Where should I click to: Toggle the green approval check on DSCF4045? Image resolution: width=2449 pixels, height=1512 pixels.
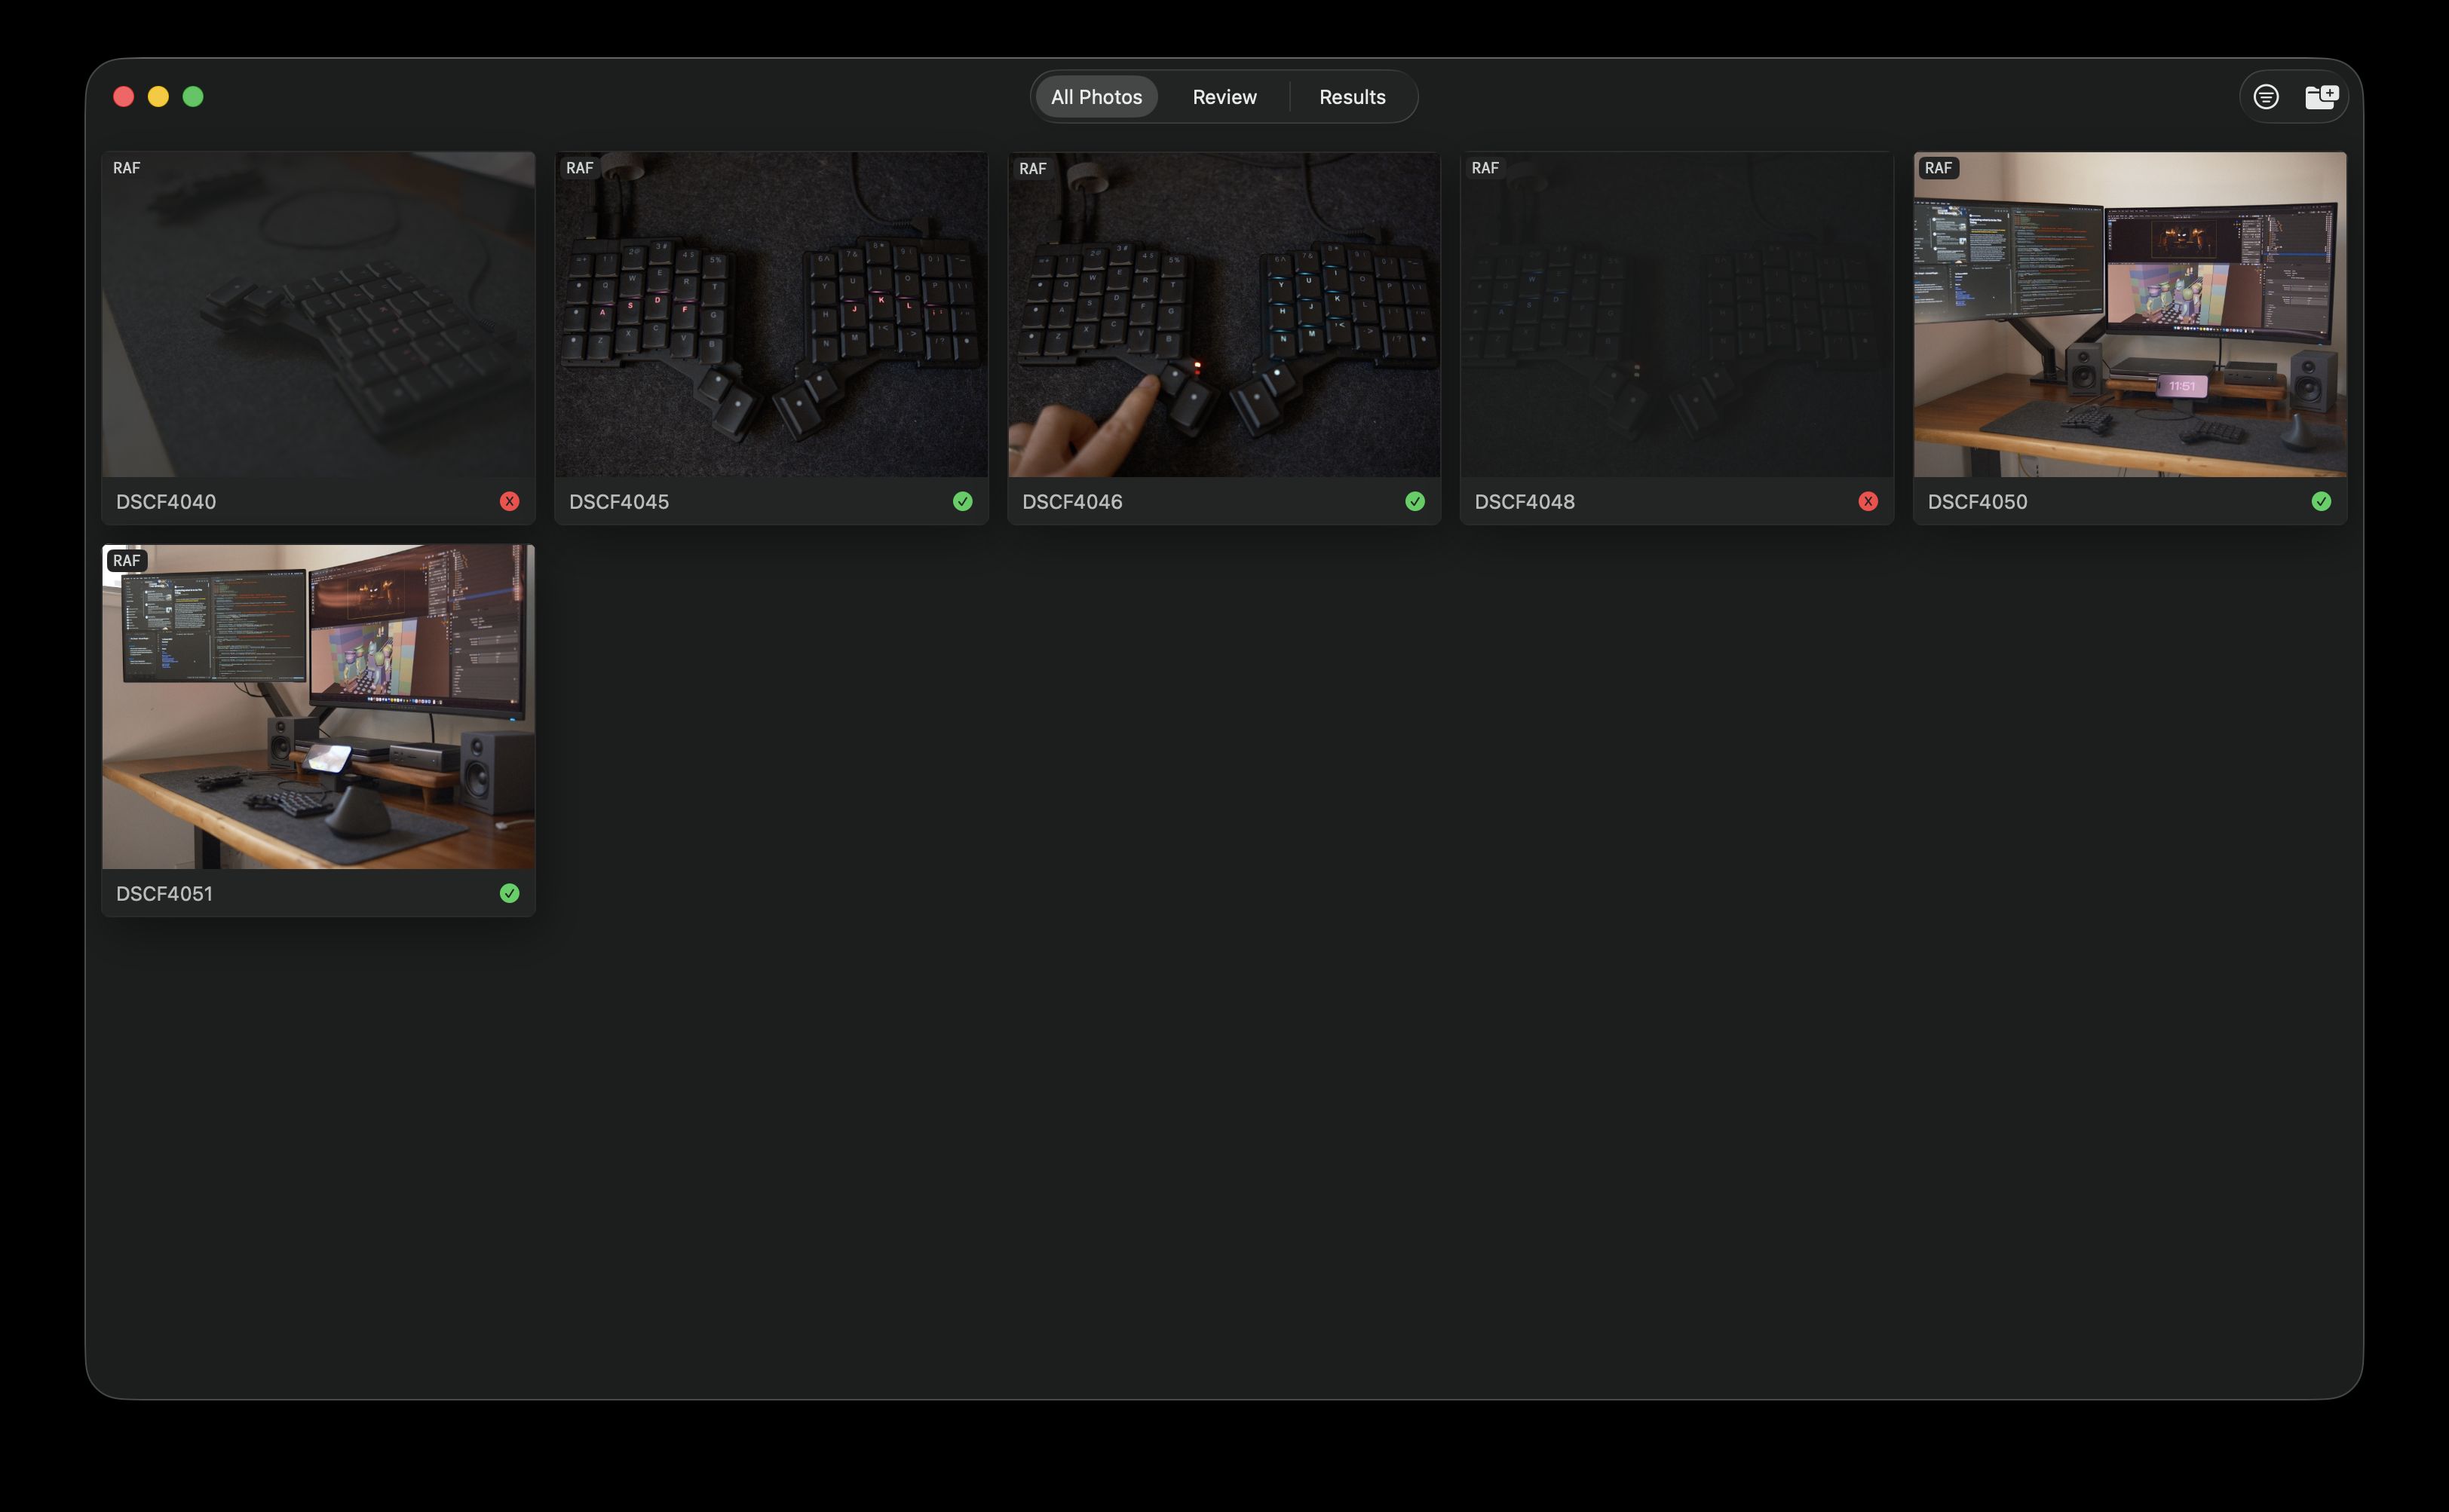pyautogui.click(x=964, y=501)
